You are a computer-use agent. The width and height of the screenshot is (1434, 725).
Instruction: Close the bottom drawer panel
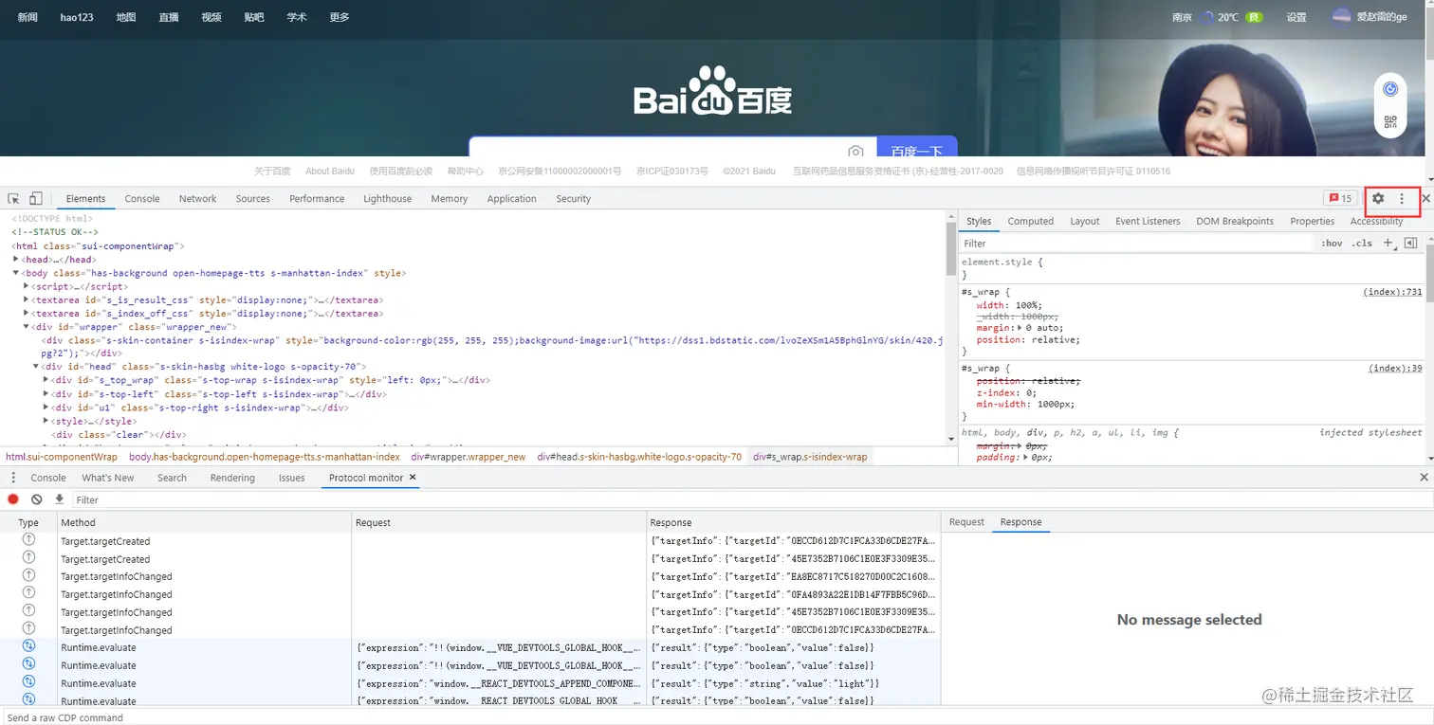pos(1424,478)
